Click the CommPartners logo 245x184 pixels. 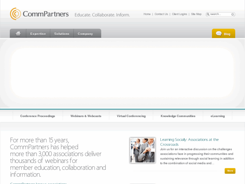pyautogui.click(x=39, y=14)
